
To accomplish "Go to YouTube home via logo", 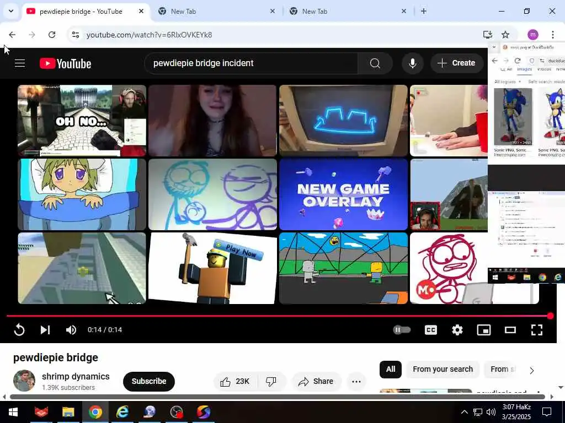I will (65, 63).
